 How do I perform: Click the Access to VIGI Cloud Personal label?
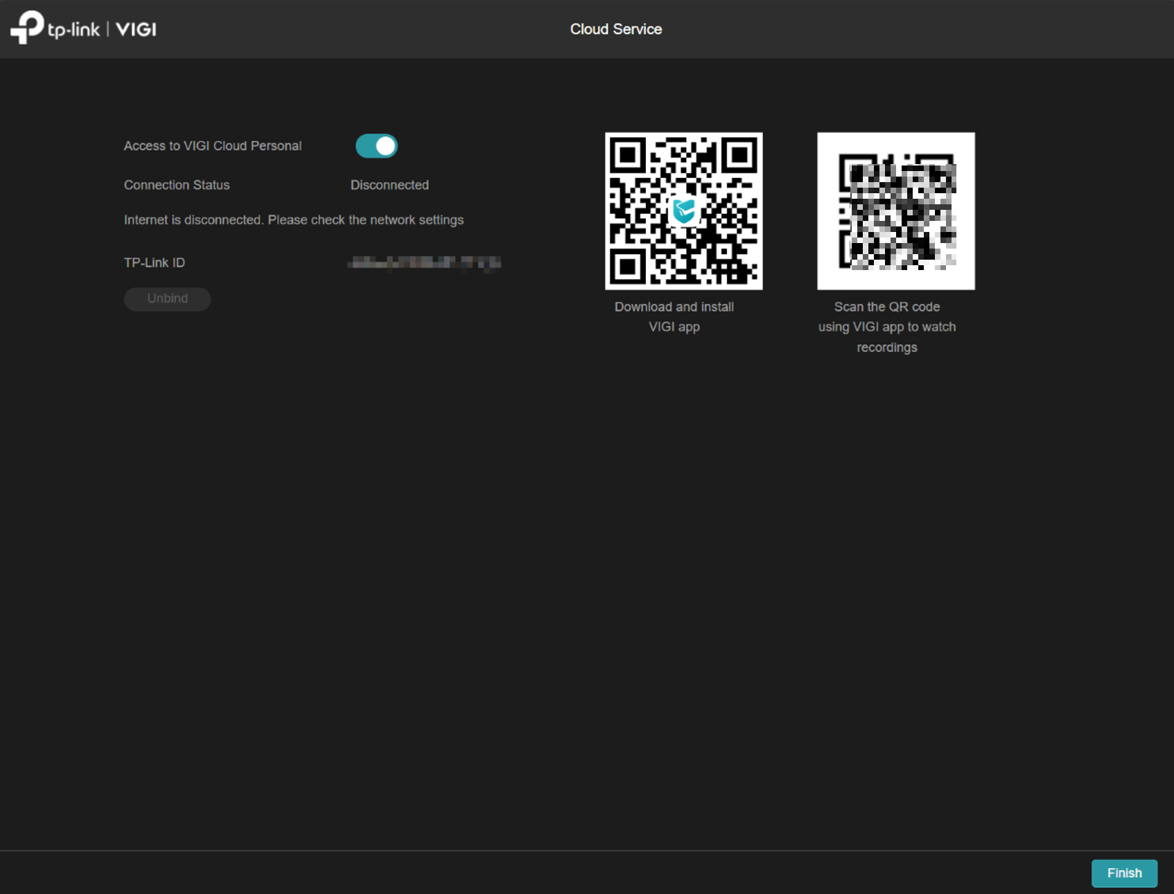[x=213, y=146]
